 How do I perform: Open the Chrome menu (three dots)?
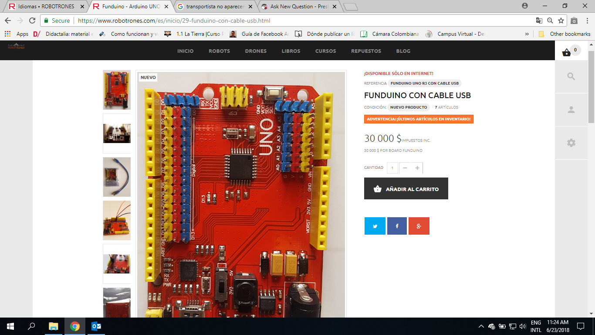[x=586, y=21]
